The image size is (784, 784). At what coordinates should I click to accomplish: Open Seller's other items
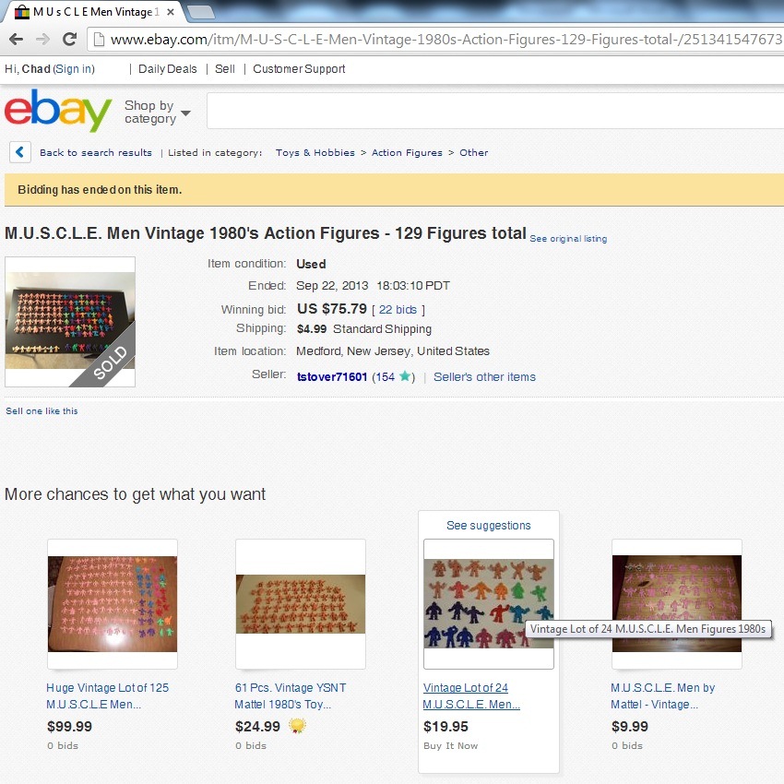484,376
